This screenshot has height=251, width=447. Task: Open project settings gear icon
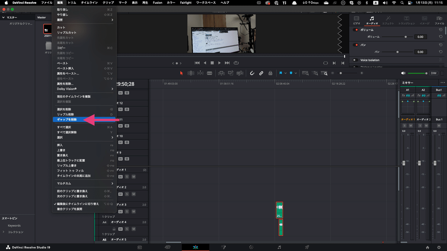click(x=438, y=247)
